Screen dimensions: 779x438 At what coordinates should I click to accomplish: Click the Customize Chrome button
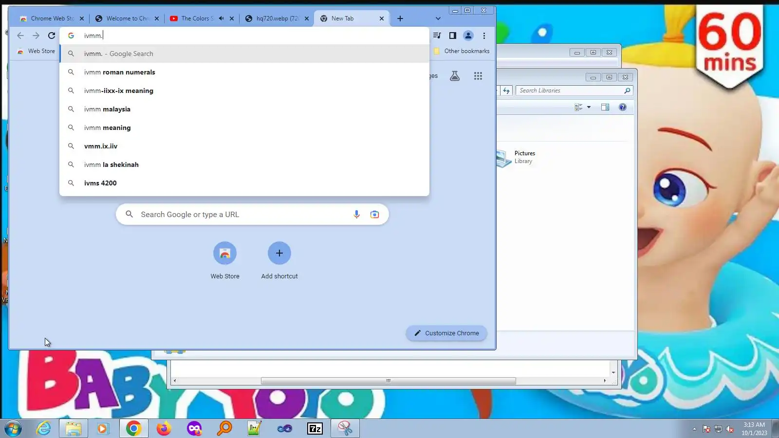(446, 333)
